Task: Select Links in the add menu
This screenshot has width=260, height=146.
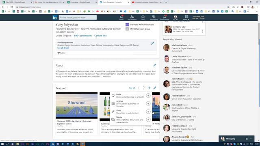Action: [x=131, y=112]
